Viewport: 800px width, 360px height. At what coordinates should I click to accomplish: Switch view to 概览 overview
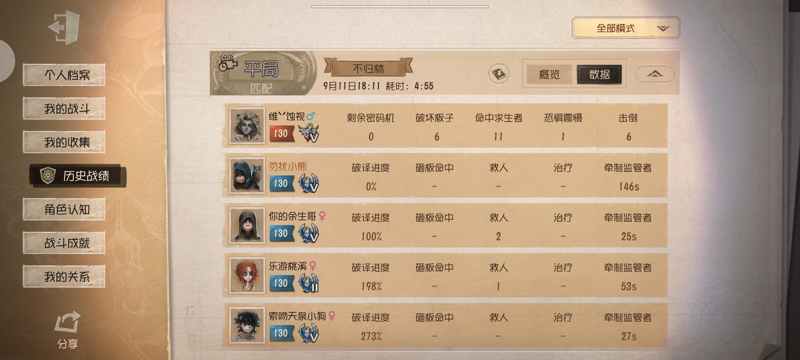point(549,74)
